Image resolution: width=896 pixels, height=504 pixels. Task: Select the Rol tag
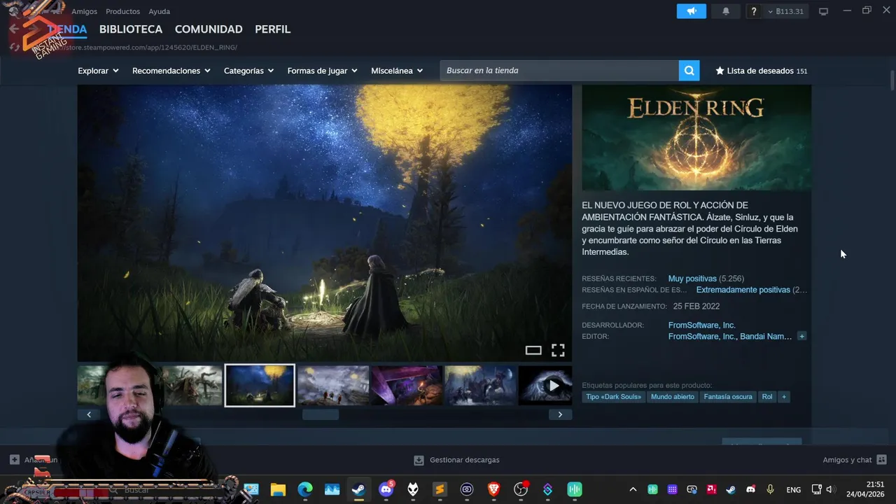767,397
